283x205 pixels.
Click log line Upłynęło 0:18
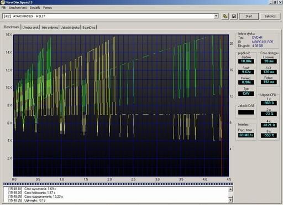(27, 201)
